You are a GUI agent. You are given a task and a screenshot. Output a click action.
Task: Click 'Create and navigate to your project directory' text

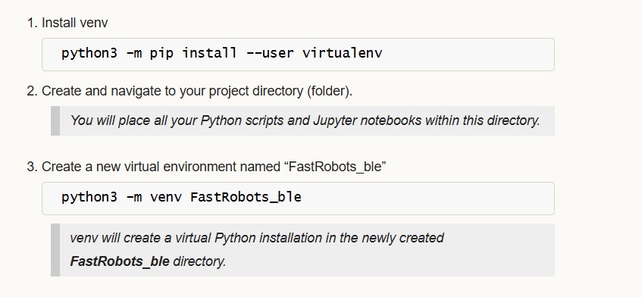click(x=197, y=91)
